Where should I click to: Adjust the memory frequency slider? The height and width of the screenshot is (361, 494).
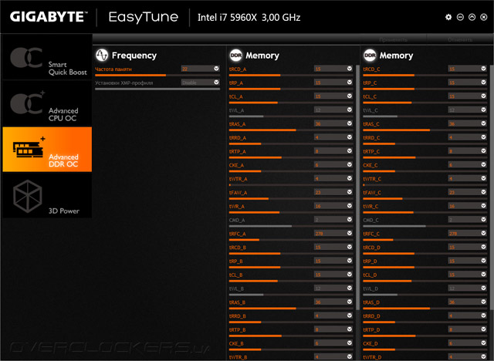pyautogui.click(x=157, y=76)
